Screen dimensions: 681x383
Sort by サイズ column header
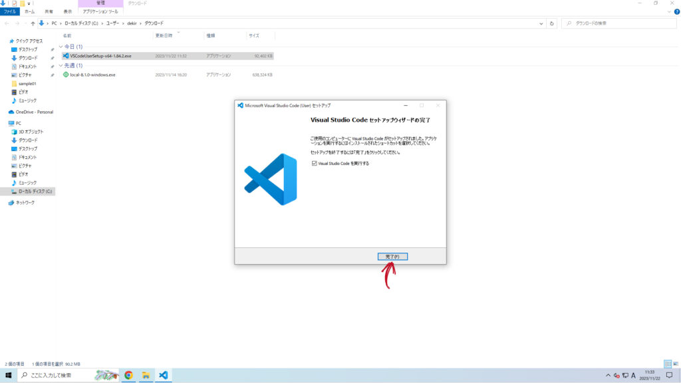point(254,36)
